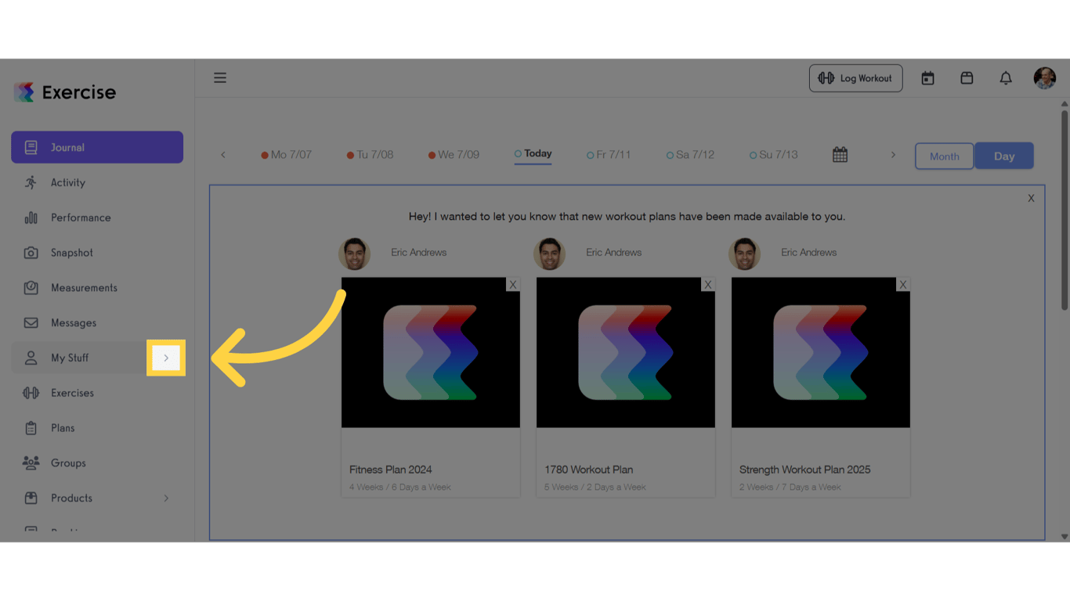Screen dimensions: 1070x601
Task: Open the mini calendar icon in the date strip
Action: tap(840, 154)
